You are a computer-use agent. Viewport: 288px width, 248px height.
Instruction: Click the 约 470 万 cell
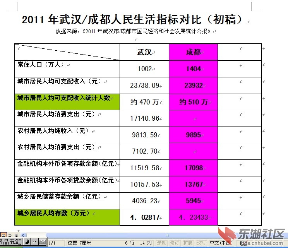click(144, 102)
